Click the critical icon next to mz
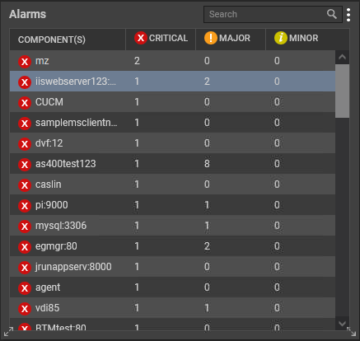 coord(25,61)
